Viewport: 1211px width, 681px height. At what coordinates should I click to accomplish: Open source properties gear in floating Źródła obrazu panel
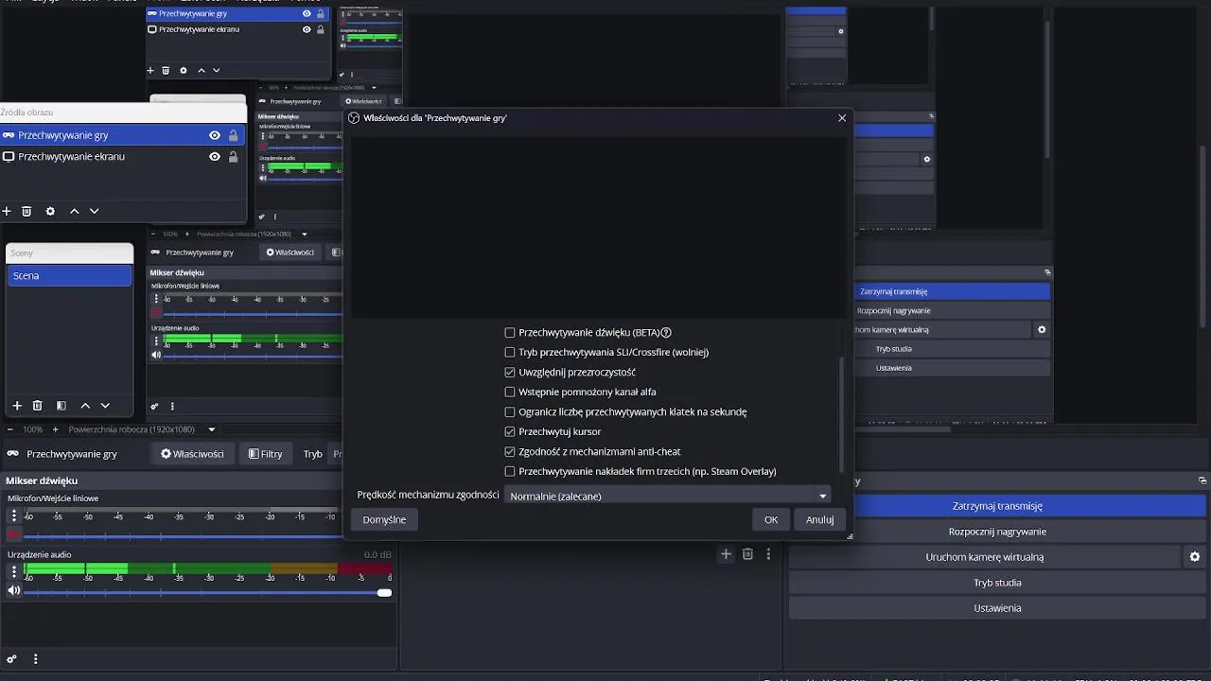pos(50,211)
